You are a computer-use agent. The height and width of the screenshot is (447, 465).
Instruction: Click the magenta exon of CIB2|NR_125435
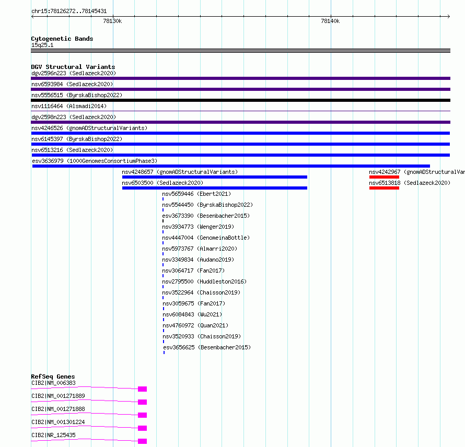(142, 441)
